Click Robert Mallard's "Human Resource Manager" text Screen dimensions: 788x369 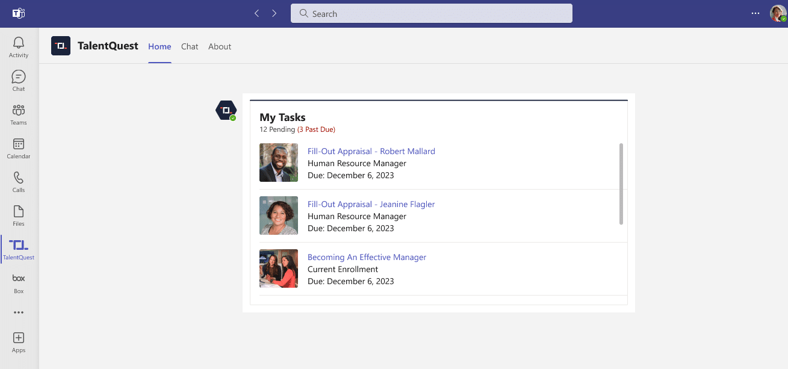[357, 163]
